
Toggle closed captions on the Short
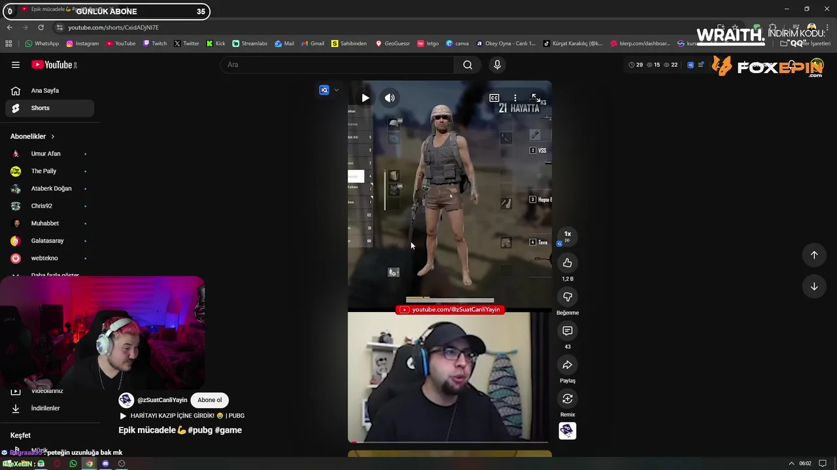click(x=494, y=98)
